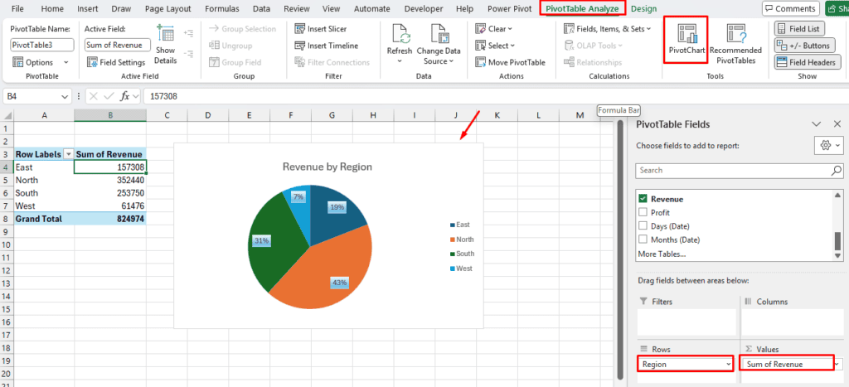Switch to the Formulas tab
This screenshot has height=387, width=849.
(x=221, y=8)
